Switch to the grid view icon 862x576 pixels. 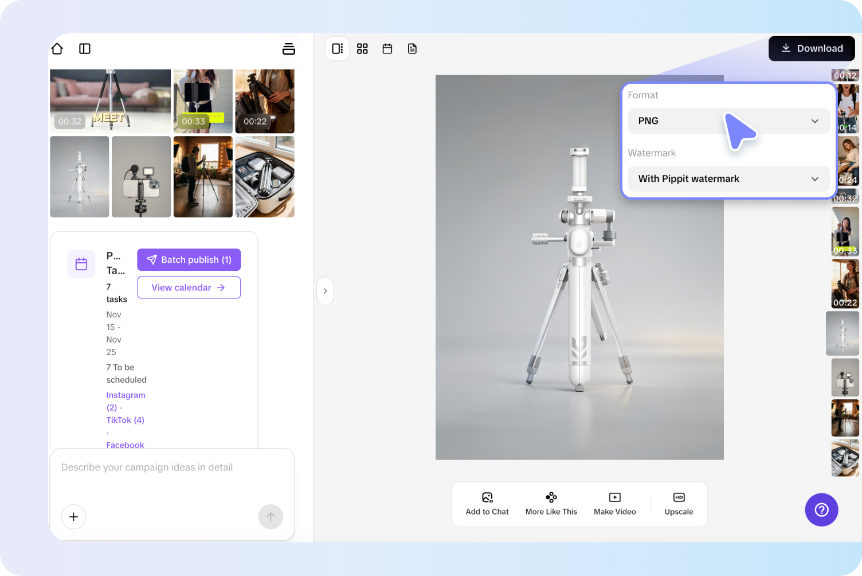coord(362,49)
